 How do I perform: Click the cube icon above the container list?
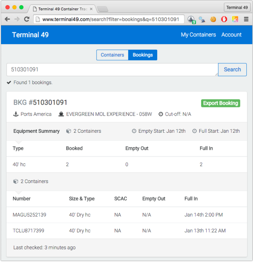click(x=16, y=181)
